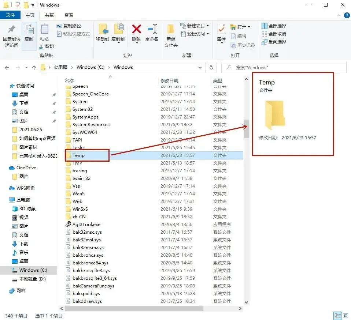Open the 文件 menu
Image resolution: width=351 pixels, height=320 pixels.
[x=11, y=15]
